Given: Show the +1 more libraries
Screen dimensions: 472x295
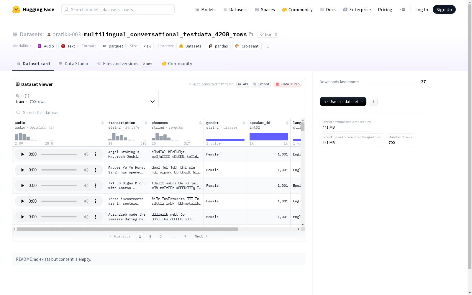Looking at the screenshot, I should [x=266, y=46].
